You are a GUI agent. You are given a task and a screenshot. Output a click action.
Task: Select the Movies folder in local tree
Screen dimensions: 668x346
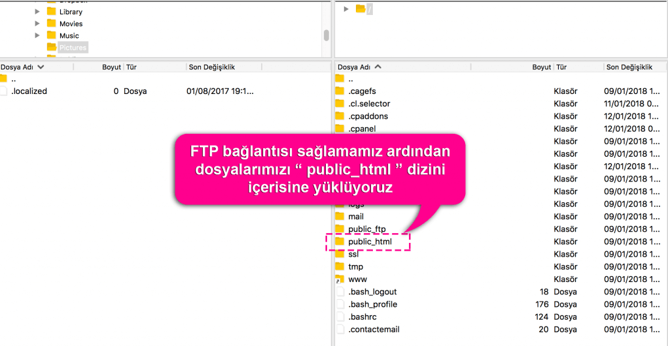[x=71, y=24]
